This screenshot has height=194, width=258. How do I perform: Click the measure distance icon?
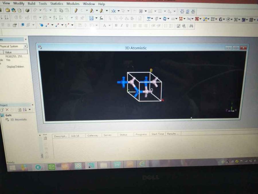[47, 25]
